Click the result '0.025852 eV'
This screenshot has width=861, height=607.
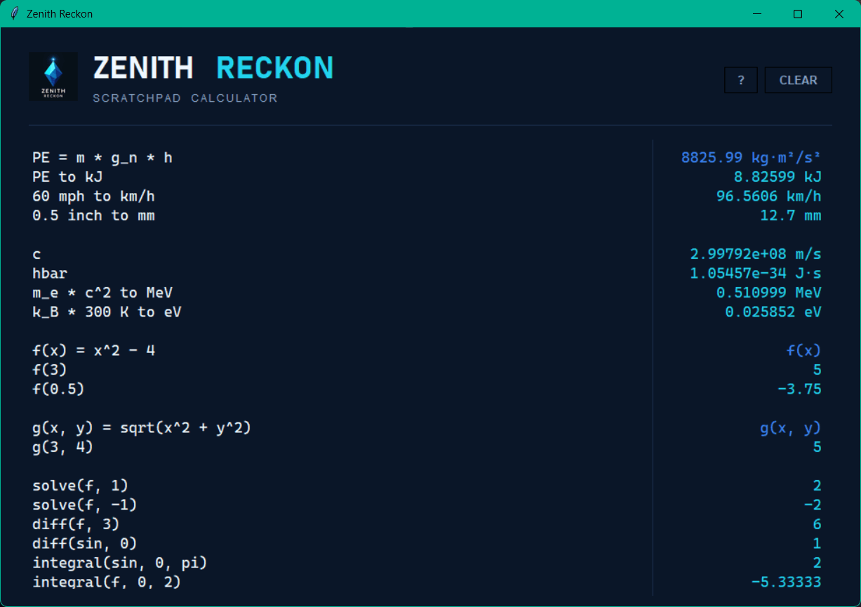click(773, 312)
